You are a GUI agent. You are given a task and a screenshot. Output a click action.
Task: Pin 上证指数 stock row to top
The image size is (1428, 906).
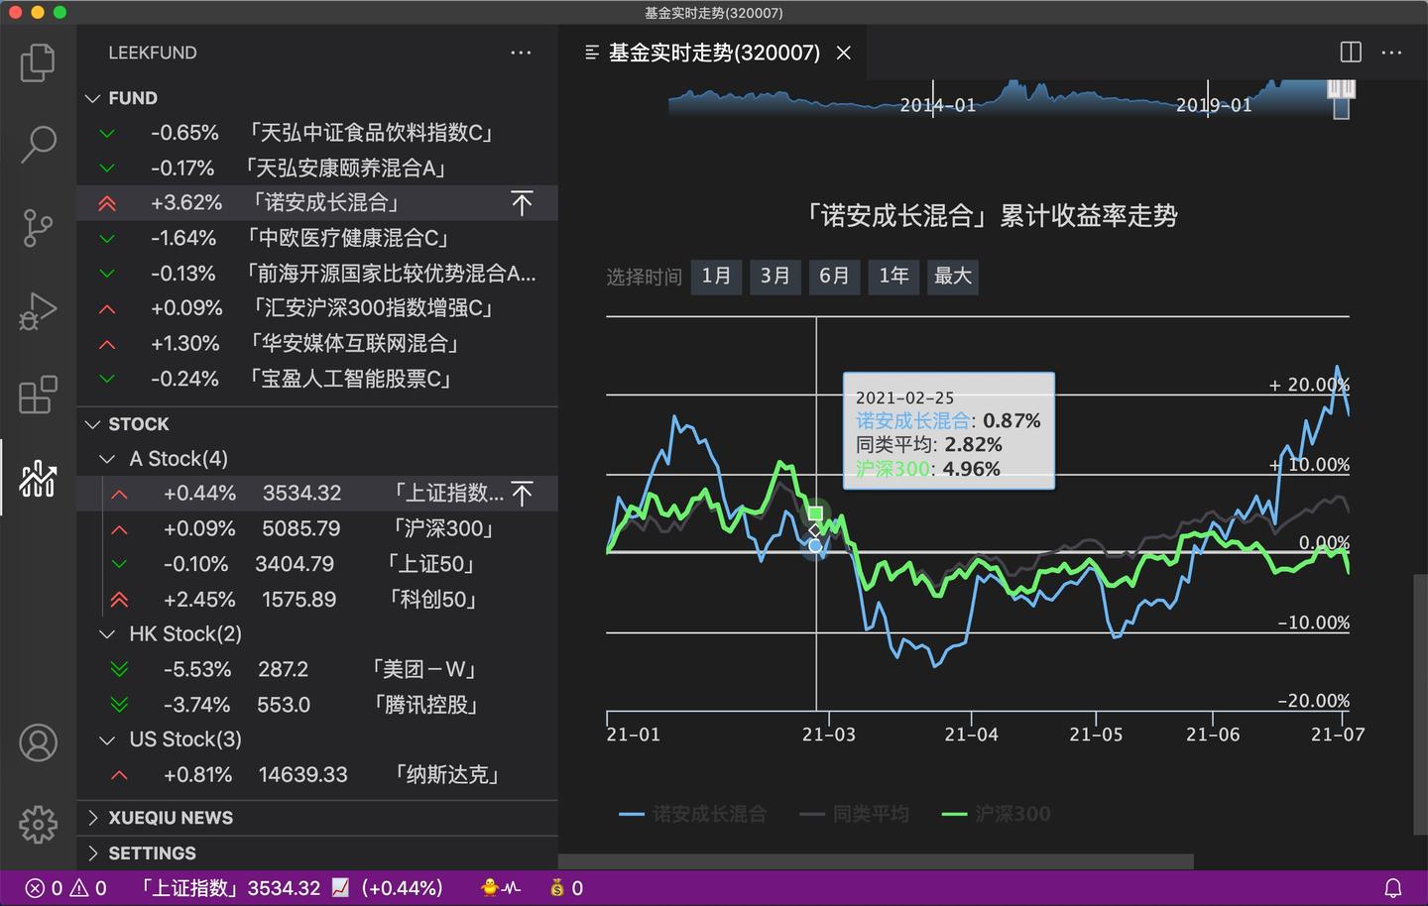(522, 494)
